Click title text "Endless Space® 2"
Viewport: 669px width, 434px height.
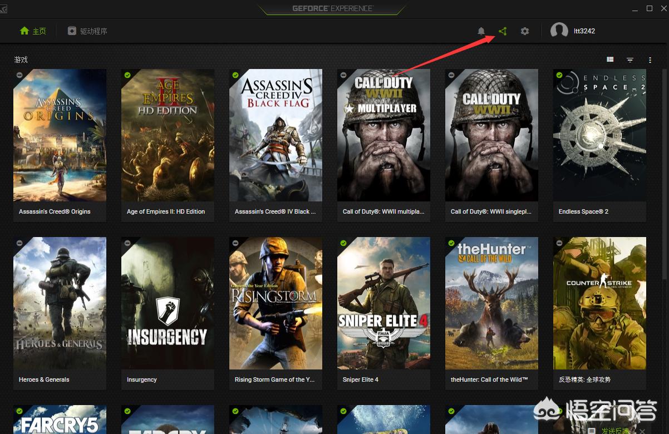[x=583, y=211]
